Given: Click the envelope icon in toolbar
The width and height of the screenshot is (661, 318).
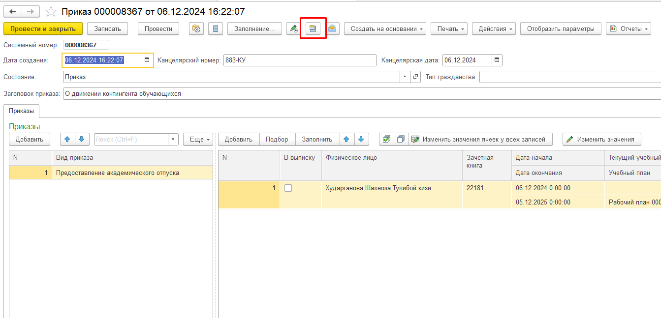Looking at the screenshot, I should click(x=332, y=29).
